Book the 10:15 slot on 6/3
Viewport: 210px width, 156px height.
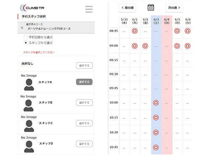[156, 118]
